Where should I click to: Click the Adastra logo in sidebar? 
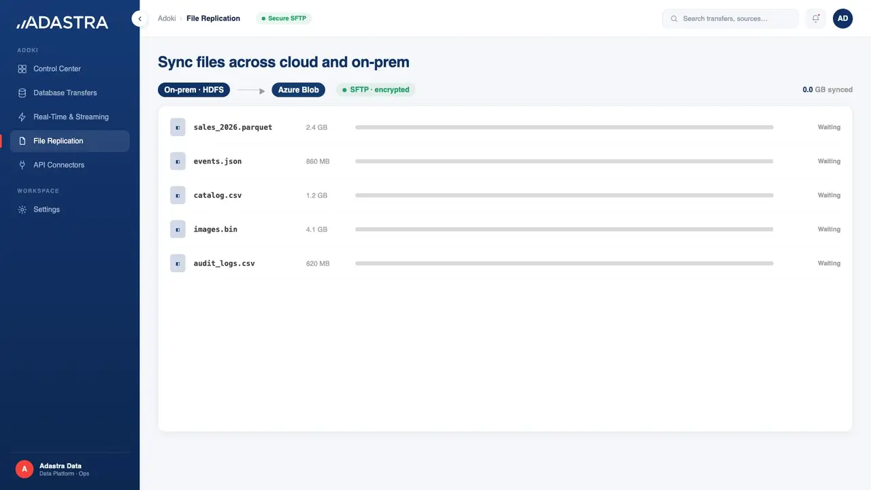(x=63, y=23)
